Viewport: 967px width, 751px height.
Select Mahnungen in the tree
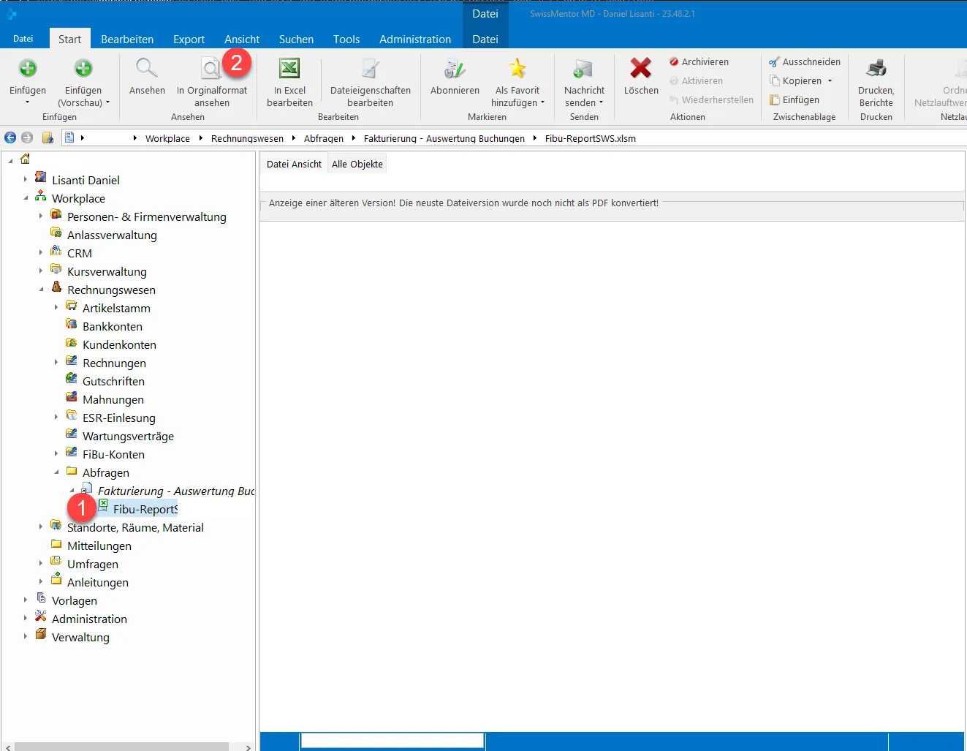tap(113, 399)
